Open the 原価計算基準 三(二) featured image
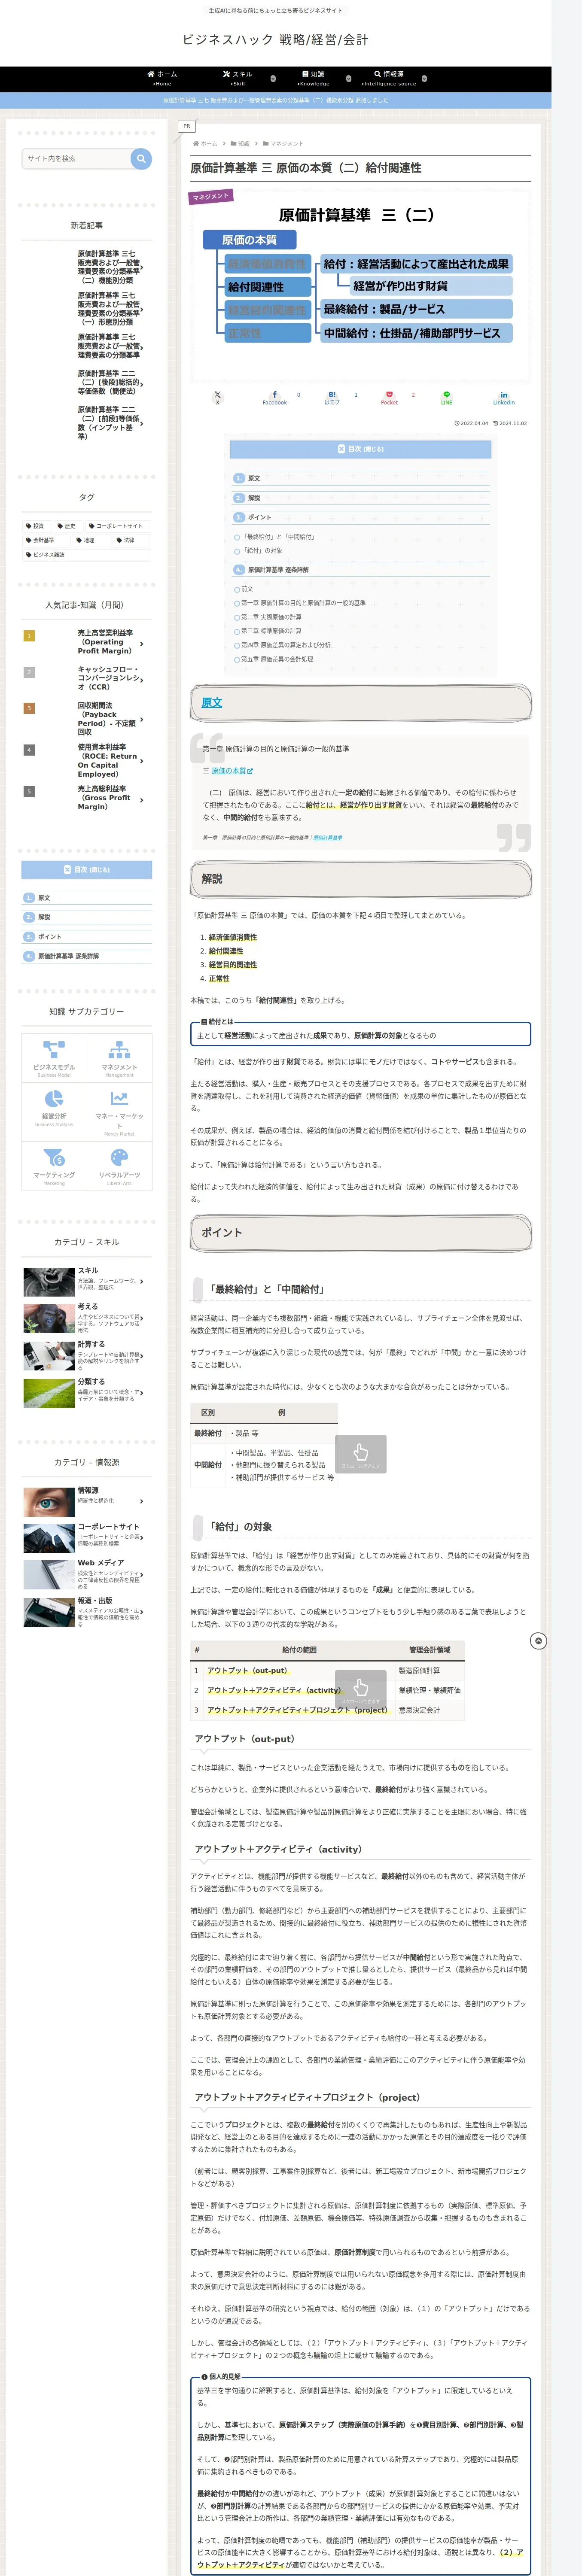Image resolution: width=582 pixels, height=2576 pixels. (361, 285)
